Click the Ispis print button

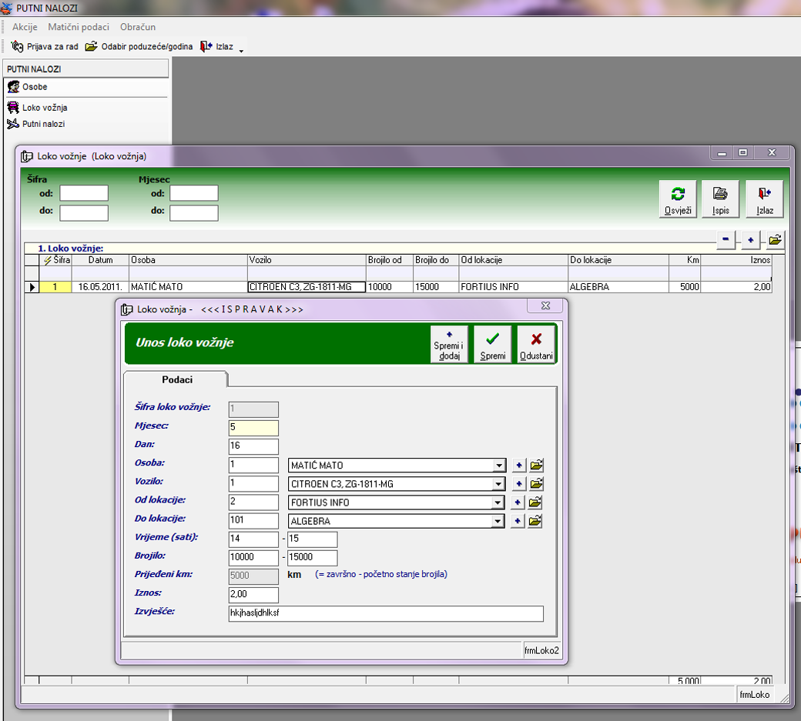[x=720, y=199]
